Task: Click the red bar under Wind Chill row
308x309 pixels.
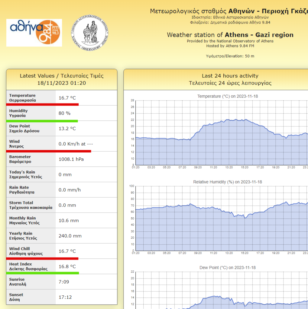Action: (x=42, y=258)
